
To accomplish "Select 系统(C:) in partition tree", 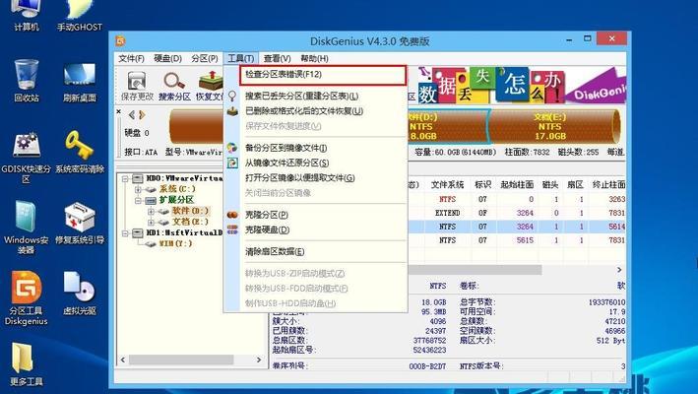I will [x=177, y=189].
